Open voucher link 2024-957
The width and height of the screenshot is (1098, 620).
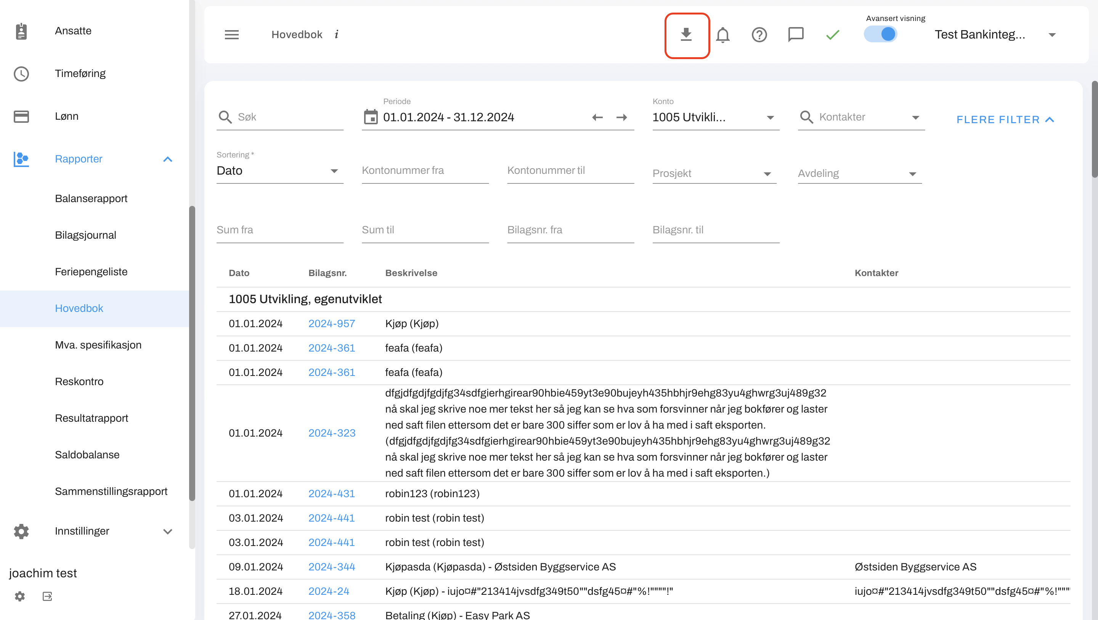pos(332,324)
